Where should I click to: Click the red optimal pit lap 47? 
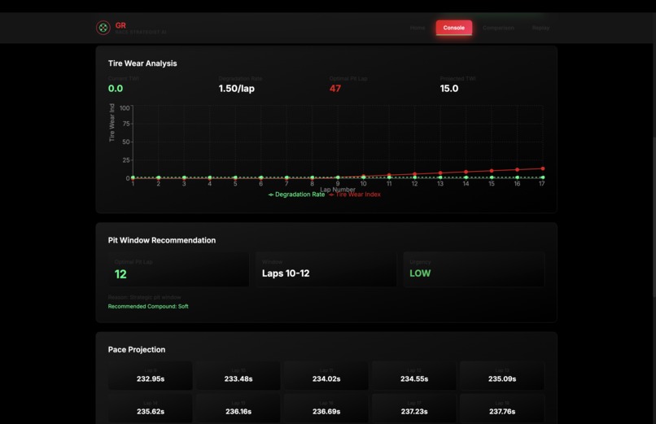(x=335, y=89)
